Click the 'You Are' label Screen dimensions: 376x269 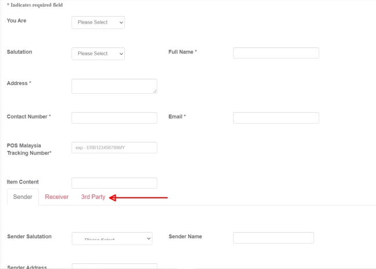tap(17, 21)
